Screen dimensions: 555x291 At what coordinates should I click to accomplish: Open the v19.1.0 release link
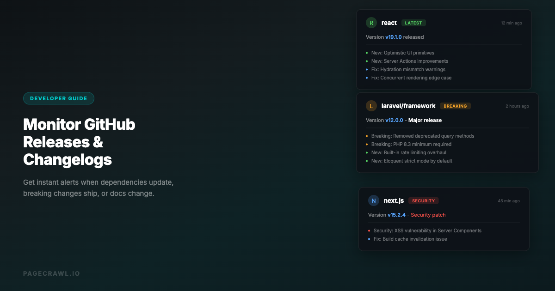point(394,37)
